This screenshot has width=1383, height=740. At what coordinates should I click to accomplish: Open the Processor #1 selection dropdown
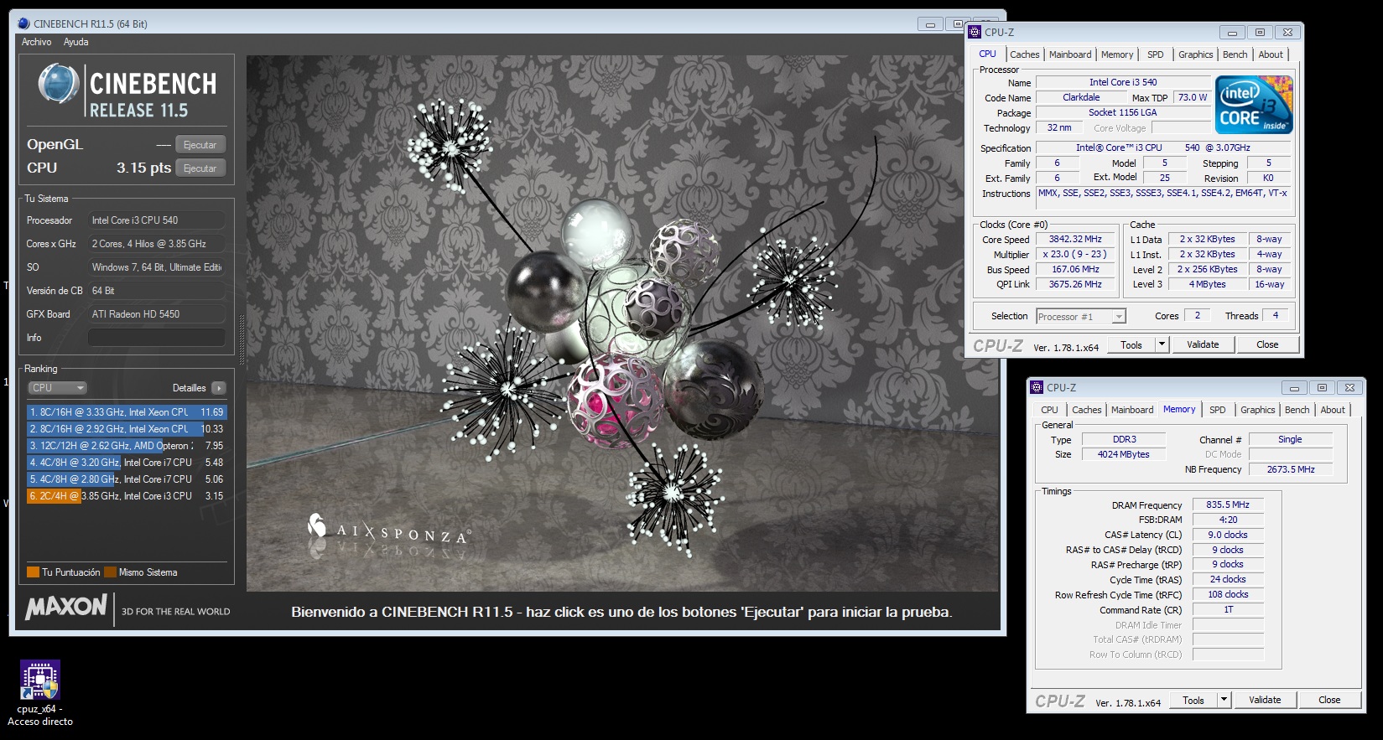tap(1081, 317)
